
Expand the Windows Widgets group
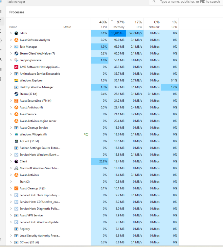[x=11, y=134]
